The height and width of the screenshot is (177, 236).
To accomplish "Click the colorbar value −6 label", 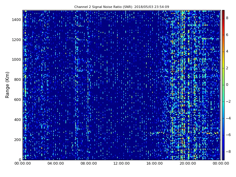I will pos(228,135).
